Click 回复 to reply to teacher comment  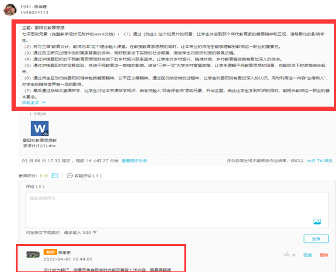click(307, 255)
